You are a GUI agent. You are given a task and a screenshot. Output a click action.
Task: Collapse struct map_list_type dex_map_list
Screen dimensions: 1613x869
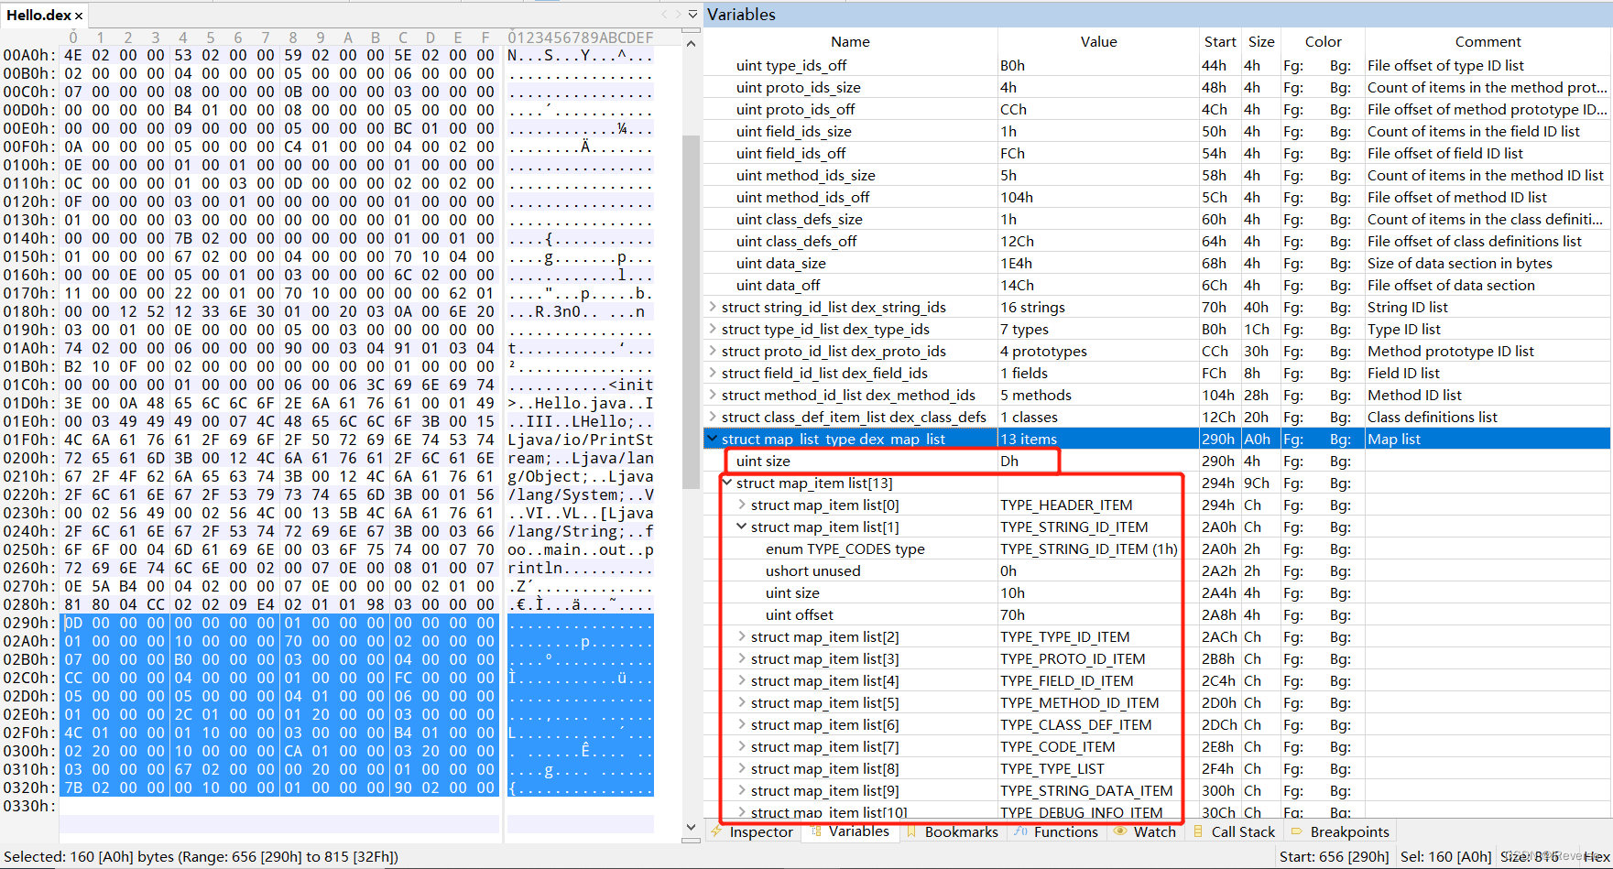[x=713, y=439]
